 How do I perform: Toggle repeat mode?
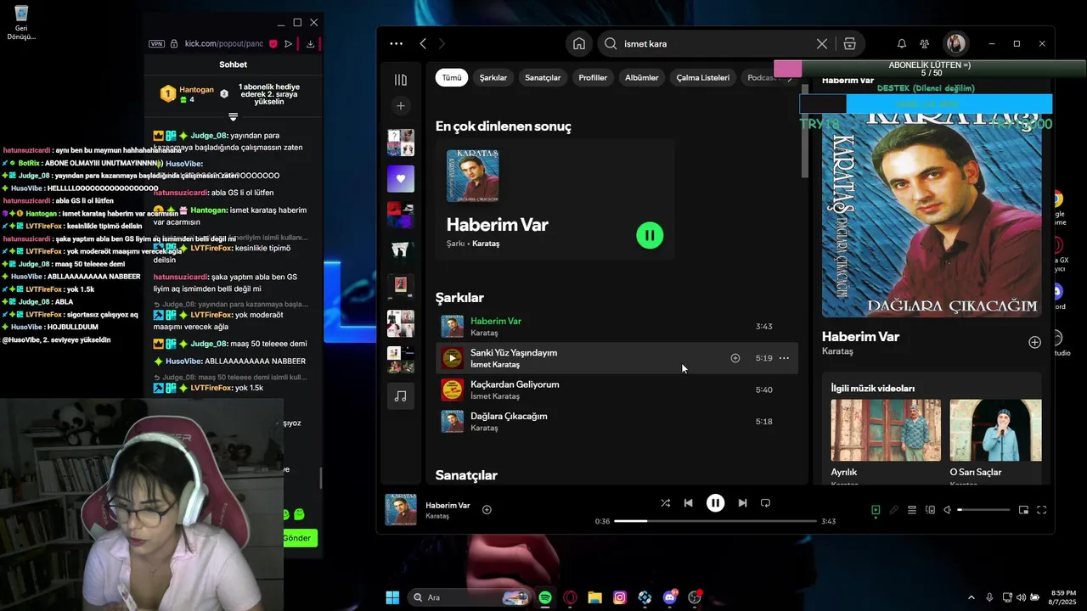click(765, 503)
